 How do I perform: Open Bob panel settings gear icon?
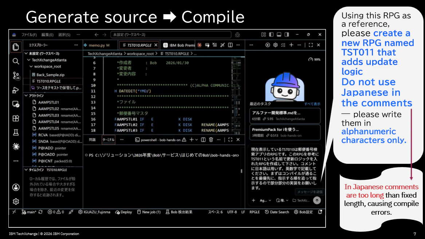[x=275, y=45]
